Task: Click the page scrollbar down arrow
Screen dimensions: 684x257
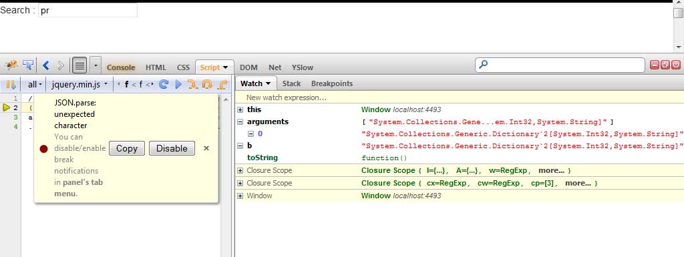Action: coord(679,47)
